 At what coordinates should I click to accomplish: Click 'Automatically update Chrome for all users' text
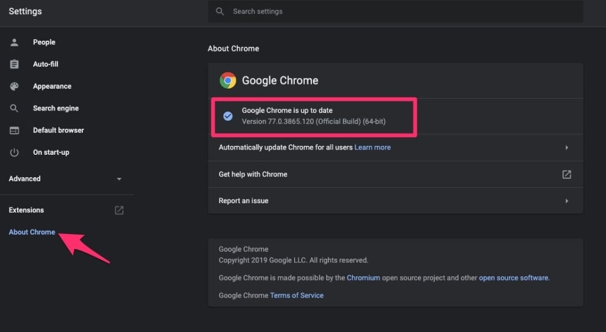(x=286, y=147)
